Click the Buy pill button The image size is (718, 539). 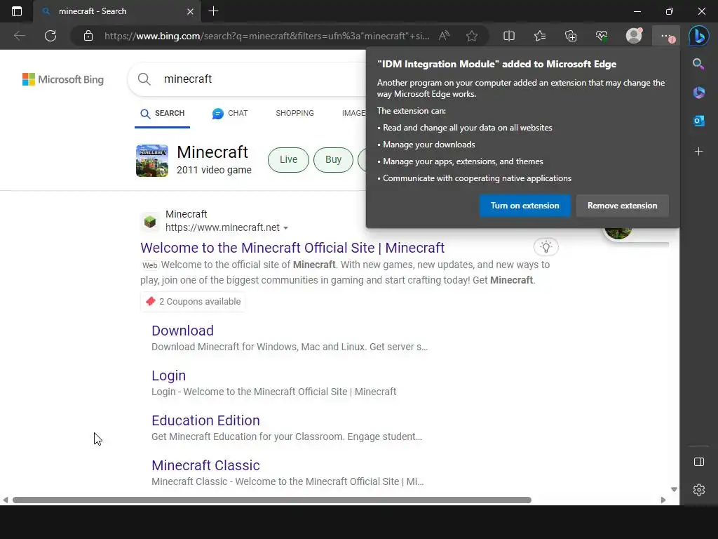pyautogui.click(x=333, y=159)
